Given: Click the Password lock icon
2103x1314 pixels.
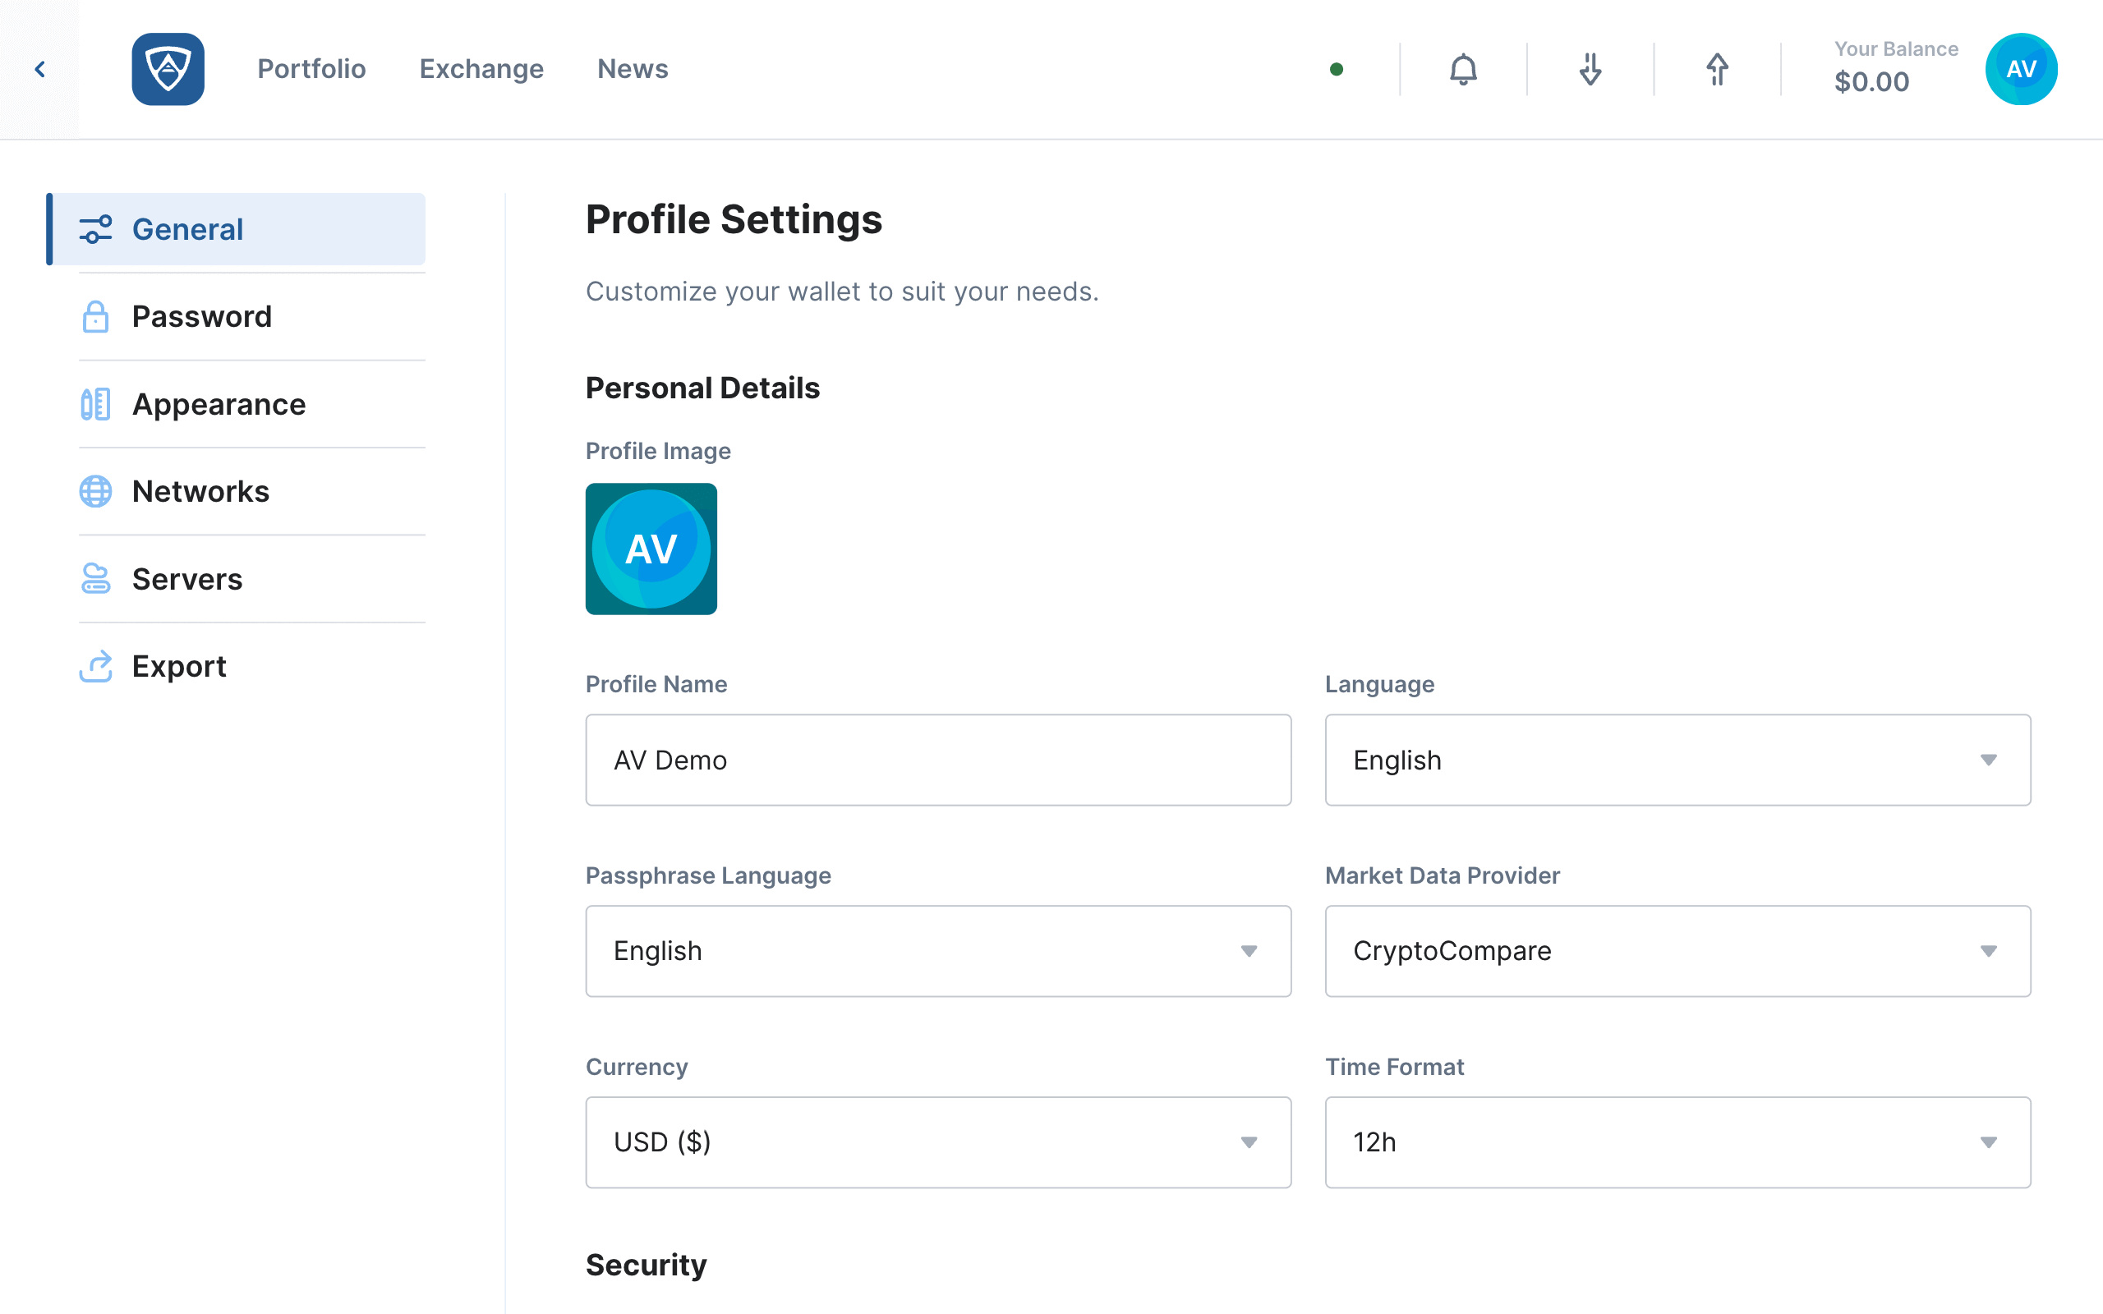Looking at the screenshot, I should point(95,317).
